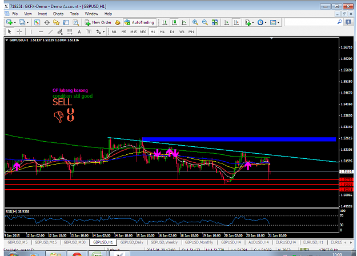The image size is (357, 256).
Task: Open the Navigator folder-star icon
Action: pyautogui.click(x=56, y=22)
